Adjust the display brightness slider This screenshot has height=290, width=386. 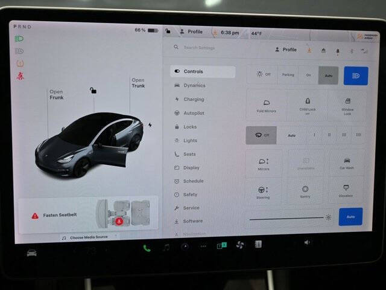click(287, 218)
